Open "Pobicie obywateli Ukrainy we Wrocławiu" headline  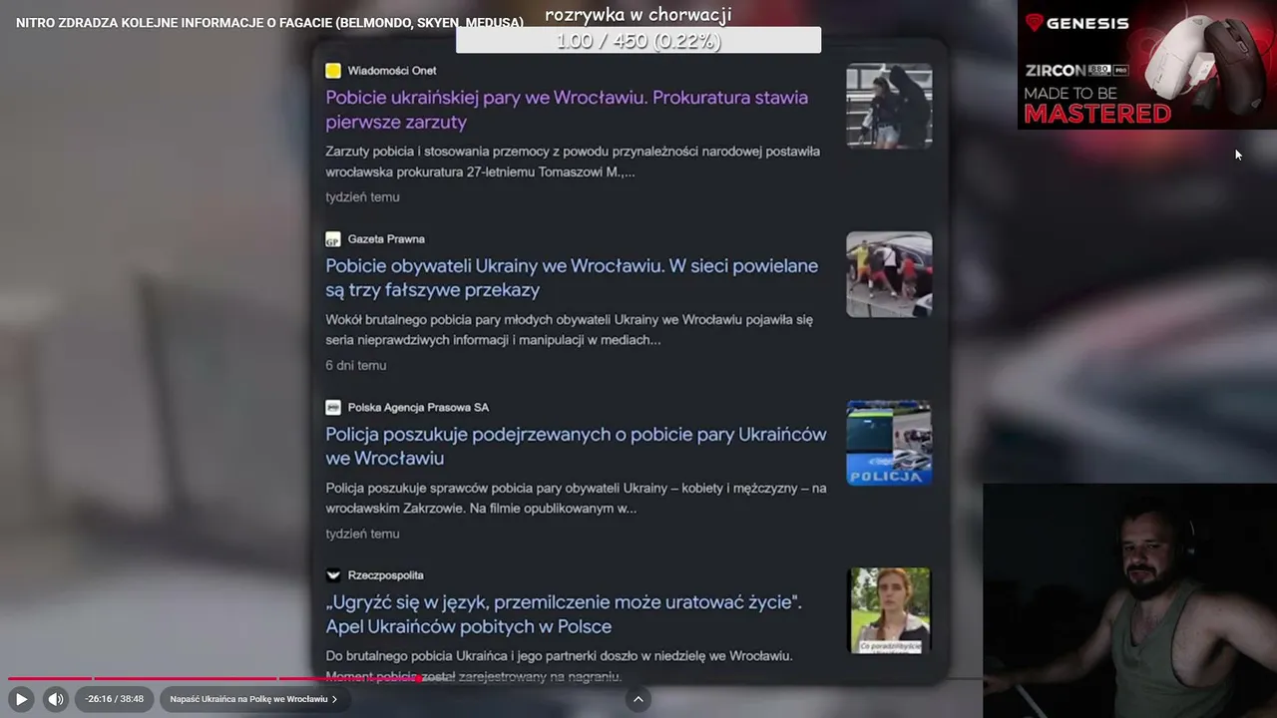[x=572, y=278]
